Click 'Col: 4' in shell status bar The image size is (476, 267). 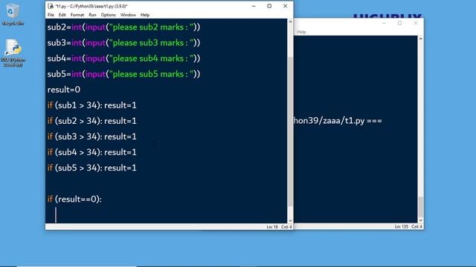[x=416, y=227]
